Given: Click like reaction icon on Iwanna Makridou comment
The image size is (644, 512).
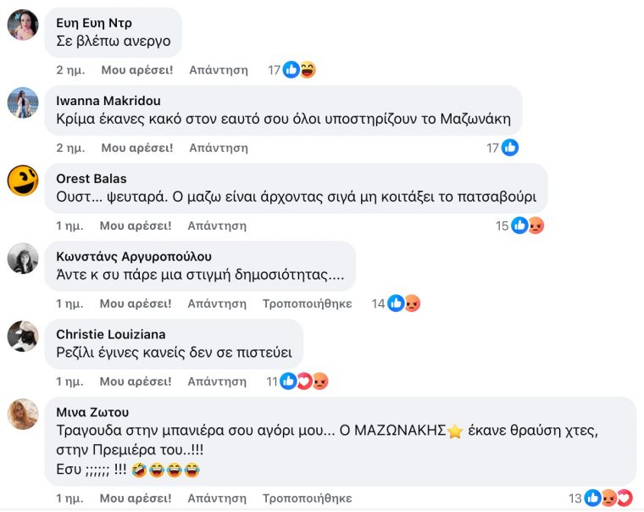Looking at the screenshot, I should point(510,147).
